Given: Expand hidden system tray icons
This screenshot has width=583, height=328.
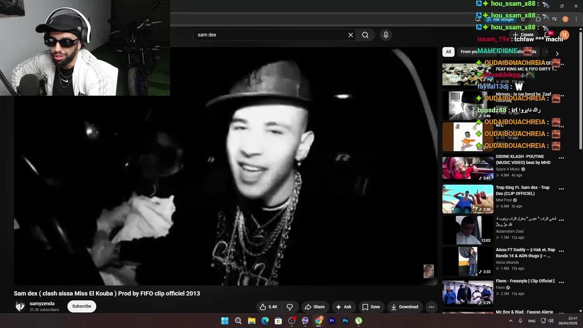Looking at the screenshot, I should 510,321.
